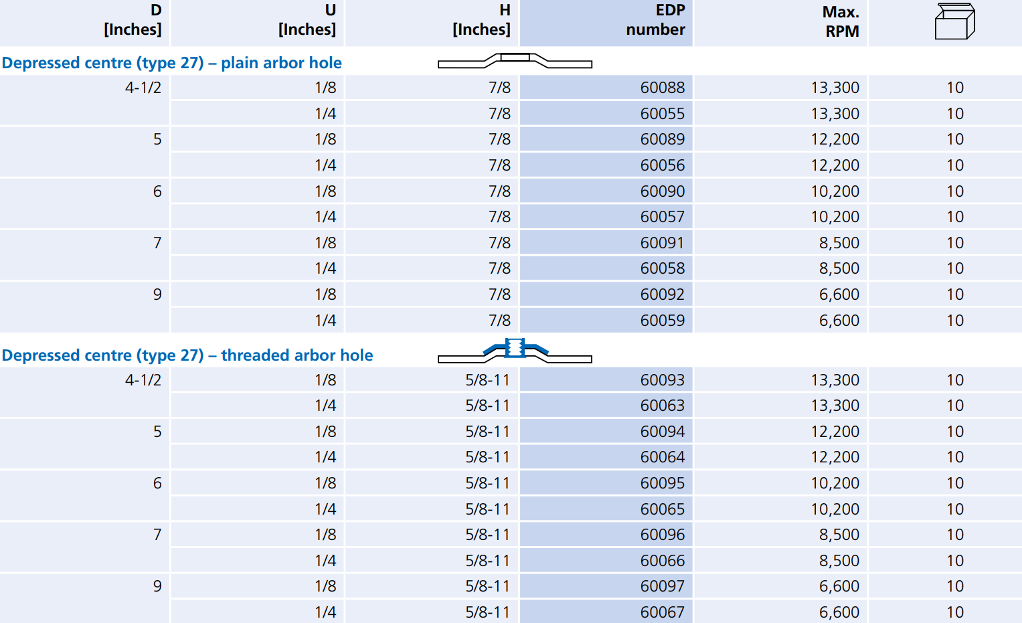Click the Max. RPM column header
1022x623 pixels.
click(841, 21)
